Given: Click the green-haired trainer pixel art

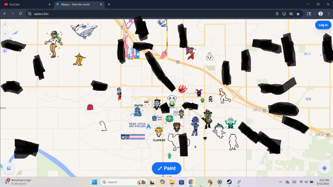Looking at the screenshot, I should (x=54, y=44).
